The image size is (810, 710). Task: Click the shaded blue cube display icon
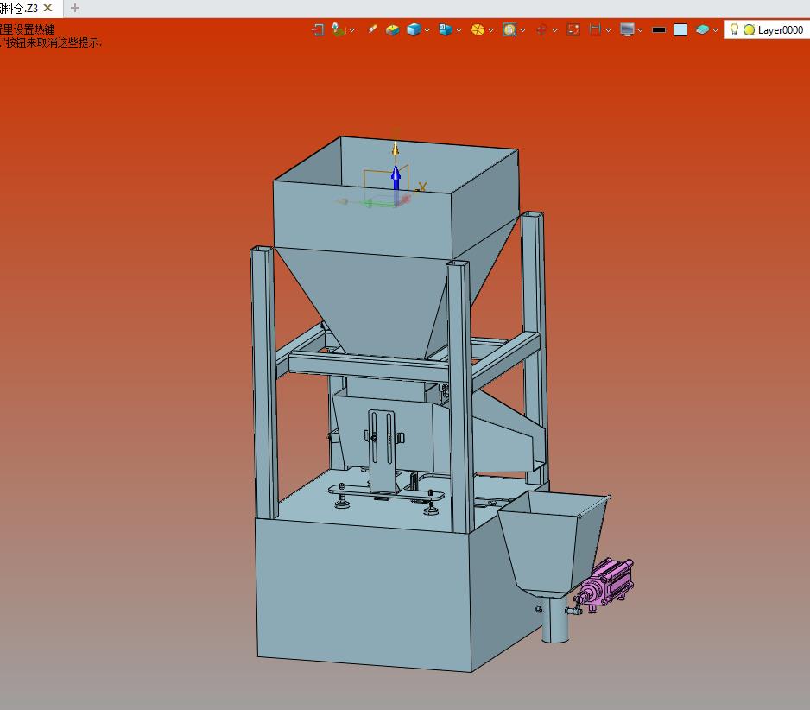click(x=414, y=30)
